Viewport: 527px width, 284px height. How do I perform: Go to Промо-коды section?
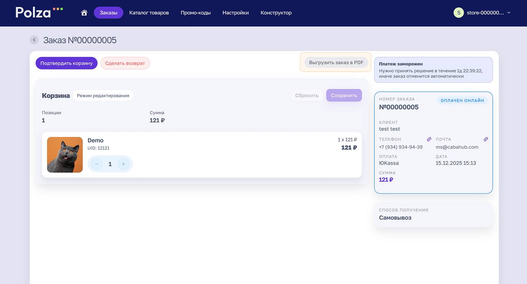[x=195, y=13]
